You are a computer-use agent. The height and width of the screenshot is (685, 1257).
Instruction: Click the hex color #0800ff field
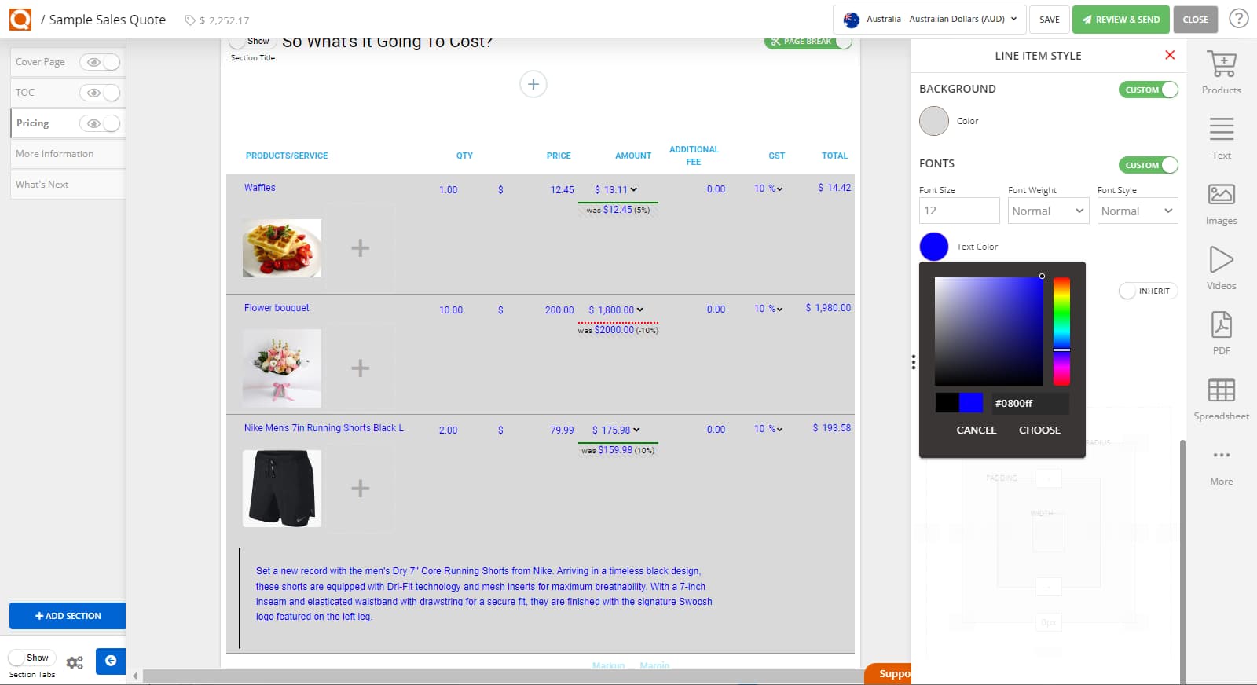(x=1030, y=403)
